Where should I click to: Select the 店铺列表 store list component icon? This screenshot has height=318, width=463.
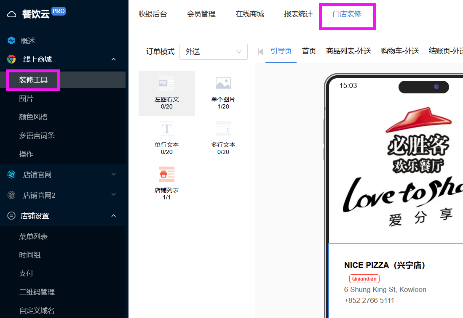point(166,174)
